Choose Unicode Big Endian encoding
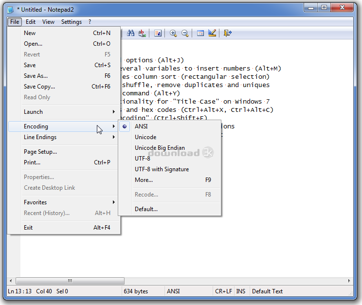The height and width of the screenshot is (305, 362). (170, 148)
